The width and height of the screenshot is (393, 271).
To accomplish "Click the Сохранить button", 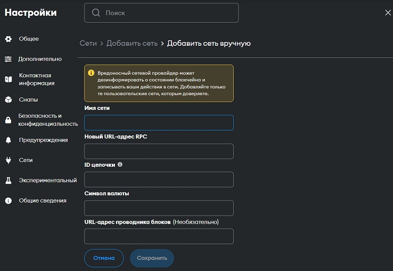I will [152, 258].
